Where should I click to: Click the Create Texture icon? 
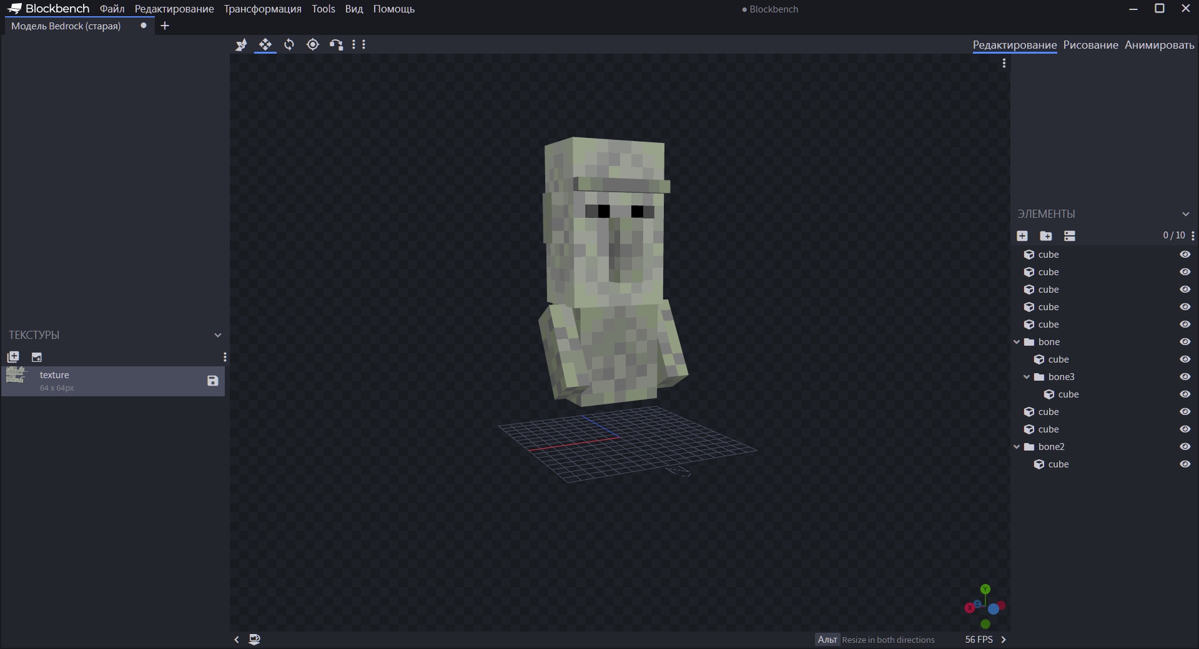(x=37, y=357)
